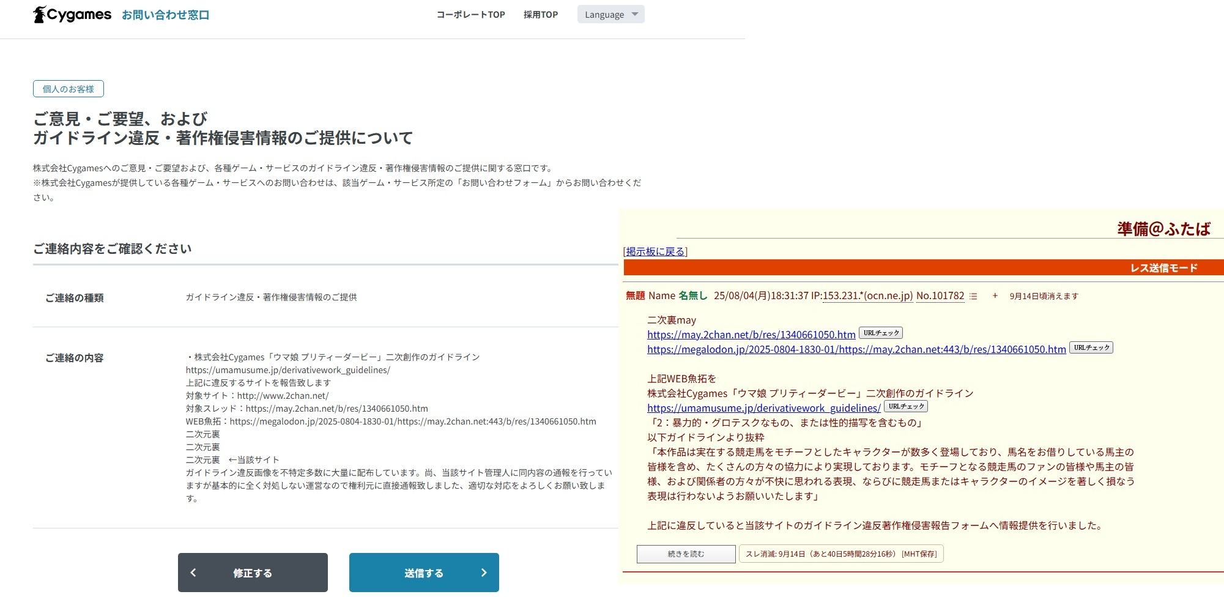Click the 準備@ふたば board title

(1163, 229)
